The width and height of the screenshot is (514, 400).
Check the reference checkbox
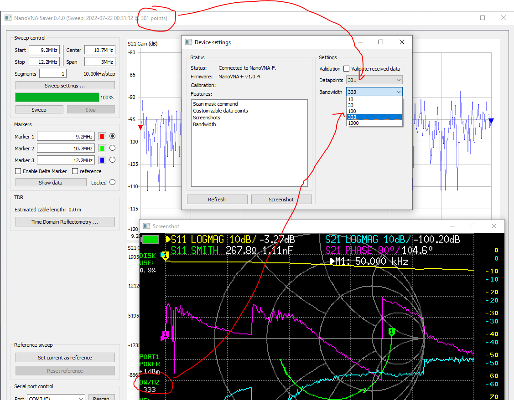75,171
